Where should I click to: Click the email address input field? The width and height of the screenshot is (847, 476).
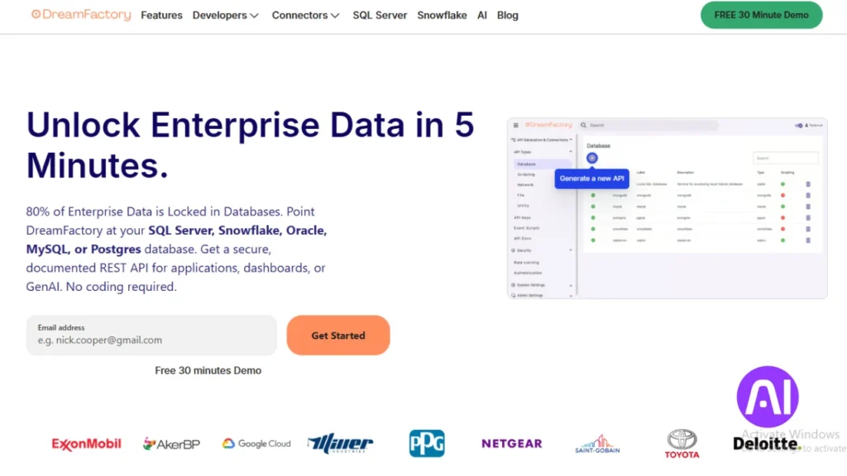(x=151, y=334)
